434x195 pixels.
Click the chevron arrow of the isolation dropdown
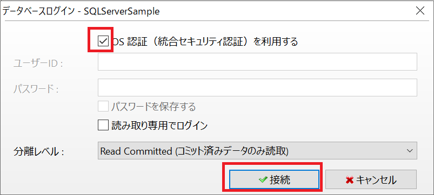(410, 151)
